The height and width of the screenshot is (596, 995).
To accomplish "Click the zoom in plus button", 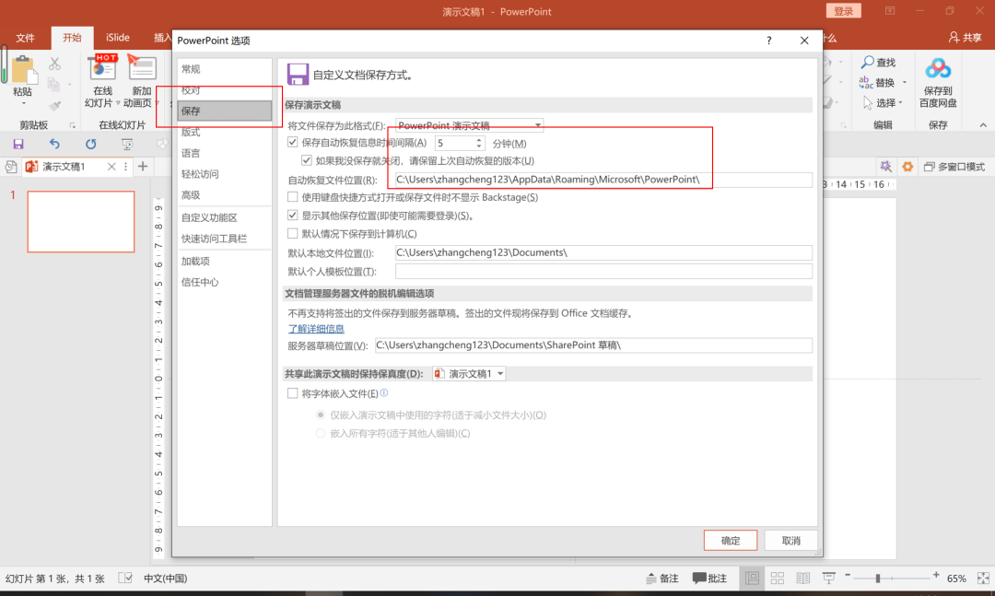I will coord(936,575).
